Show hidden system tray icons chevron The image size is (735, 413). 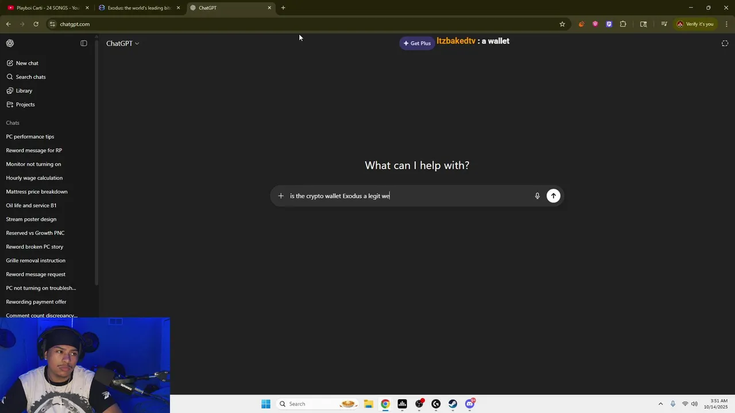660,404
